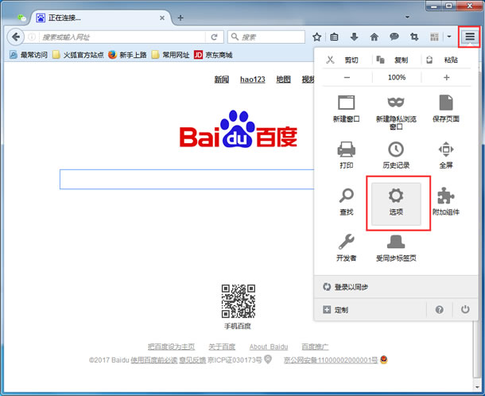Open 火狐官方站点 bookmark folder
Viewport: 485px width, 396px height.
78,55
